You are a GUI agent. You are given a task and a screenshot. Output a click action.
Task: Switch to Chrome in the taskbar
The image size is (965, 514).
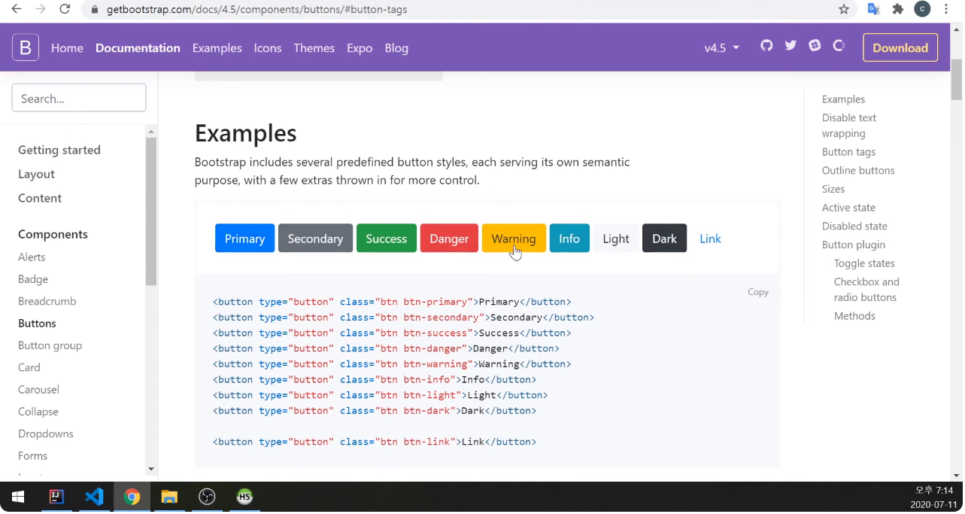tap(132, 497)
